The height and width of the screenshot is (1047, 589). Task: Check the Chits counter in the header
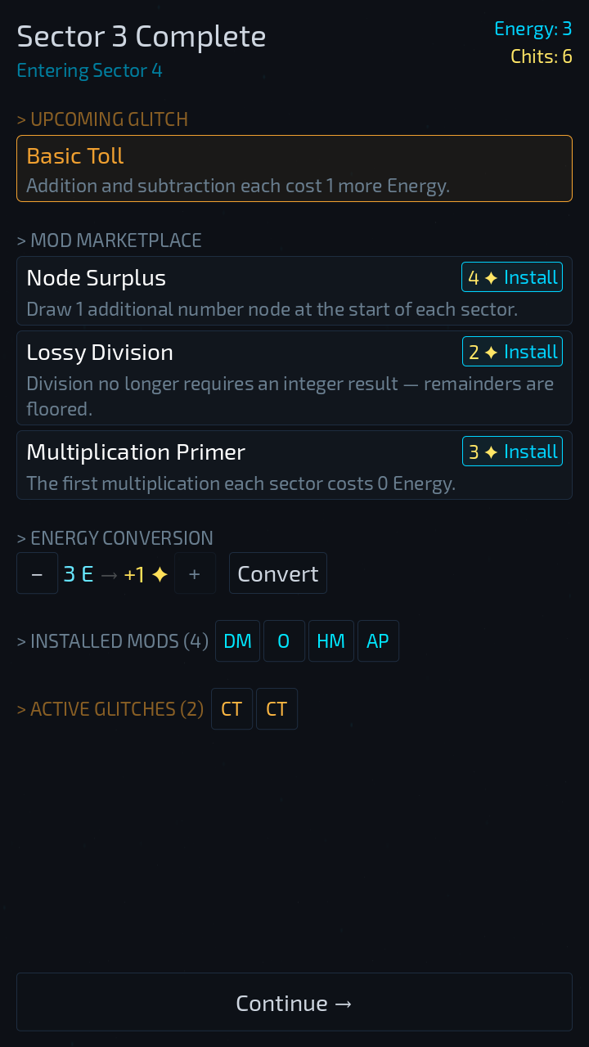click(541, 56)
